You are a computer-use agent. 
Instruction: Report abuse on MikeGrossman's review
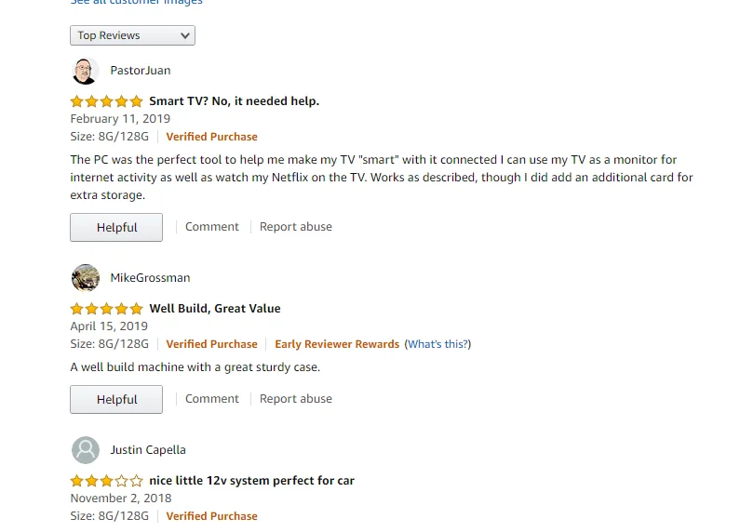296,399
